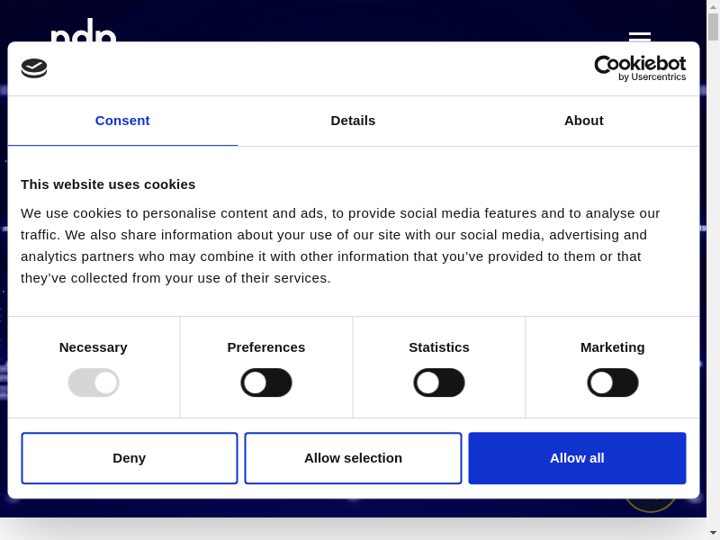Click the Cookiebot by Usercentrics logo

click(x=640, y=68)
